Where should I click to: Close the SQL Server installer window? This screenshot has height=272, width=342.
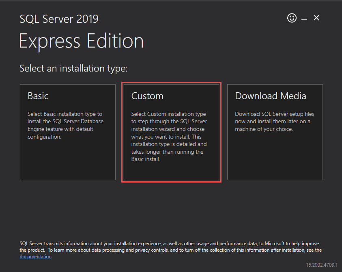pyautogui.click(x=316, y=18)
